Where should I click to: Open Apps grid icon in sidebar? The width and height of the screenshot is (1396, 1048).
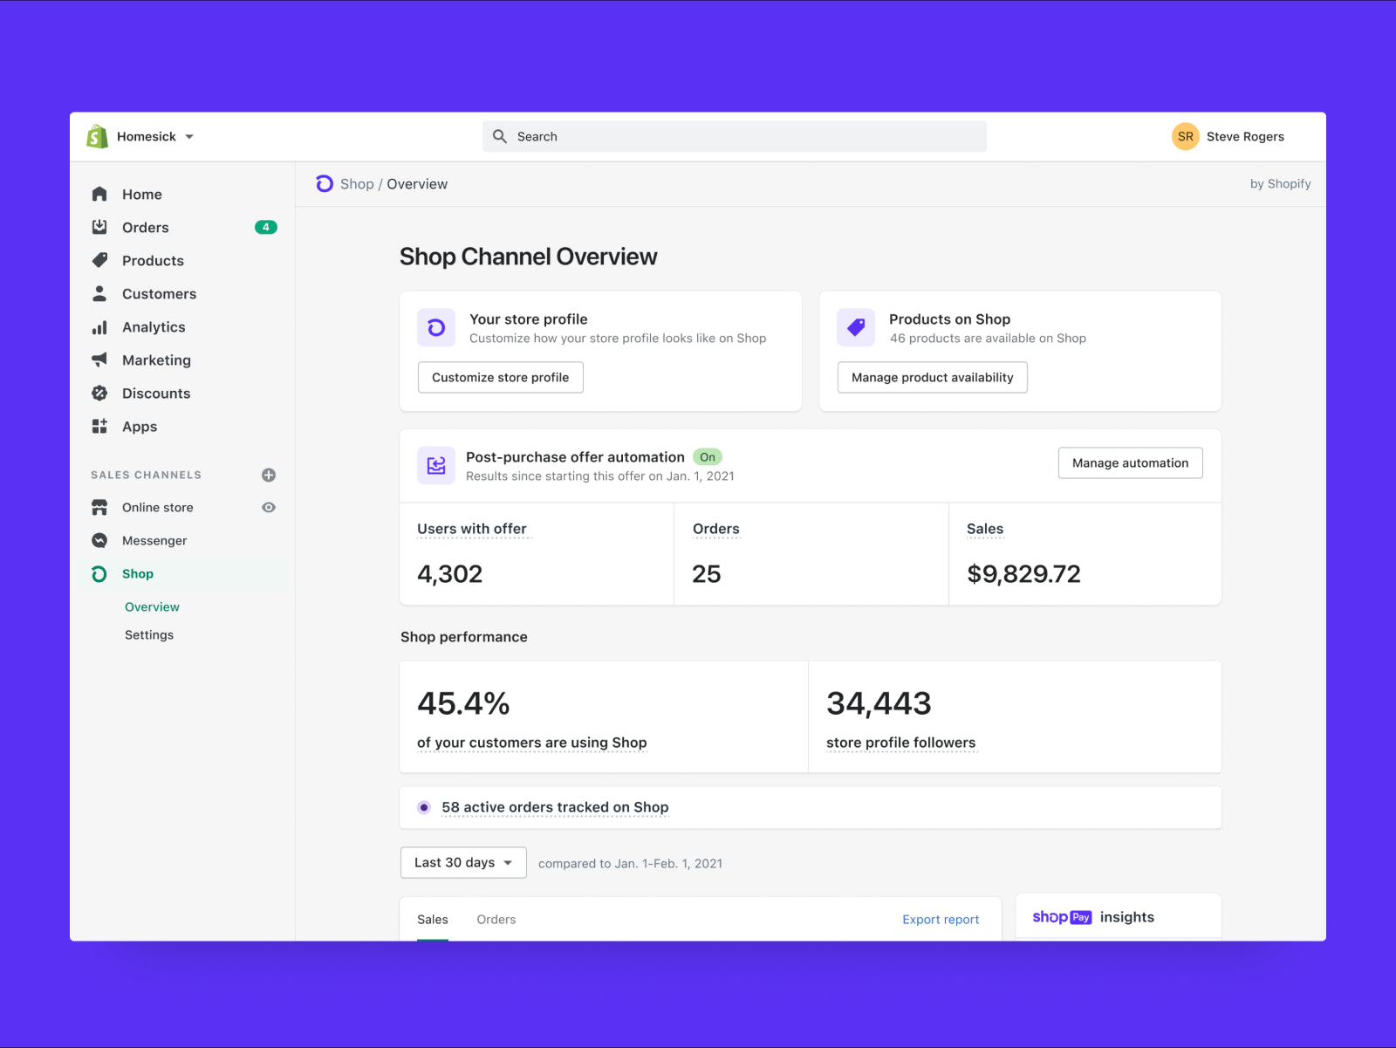click(100, 426)
